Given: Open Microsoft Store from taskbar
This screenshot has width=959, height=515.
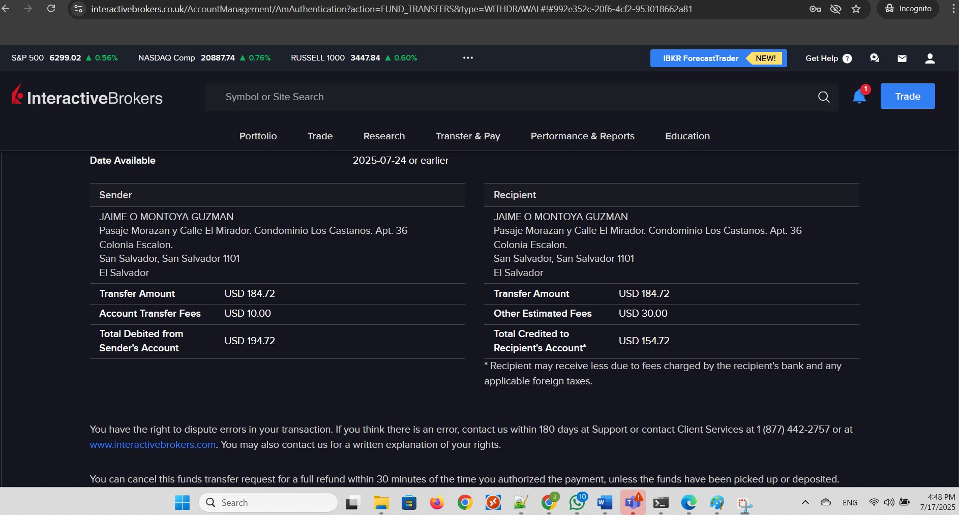Looking at the screenshot, I should [409, 503].
